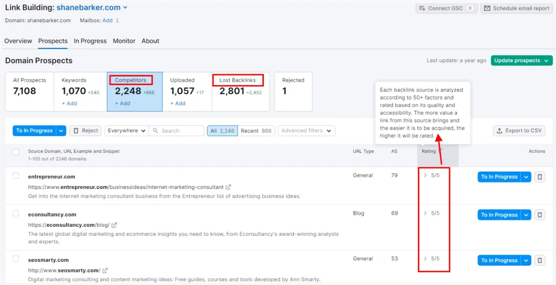Open the seosmarty.com URL link
The image size is (556, 285).
(x=64, y=270)
